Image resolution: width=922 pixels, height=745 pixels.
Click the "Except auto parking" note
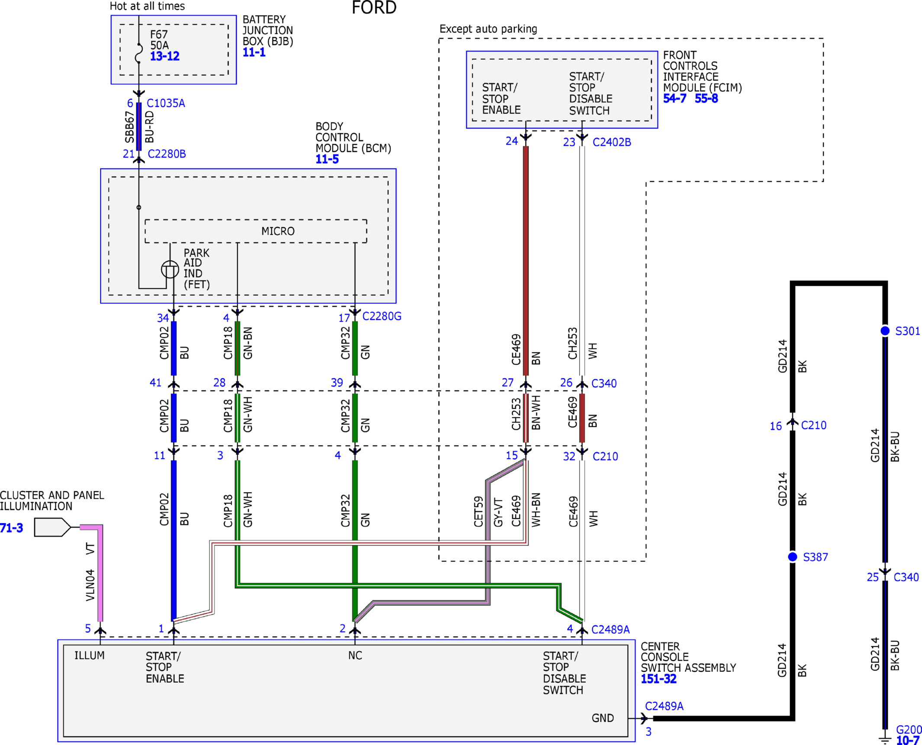tap(488, 29)
